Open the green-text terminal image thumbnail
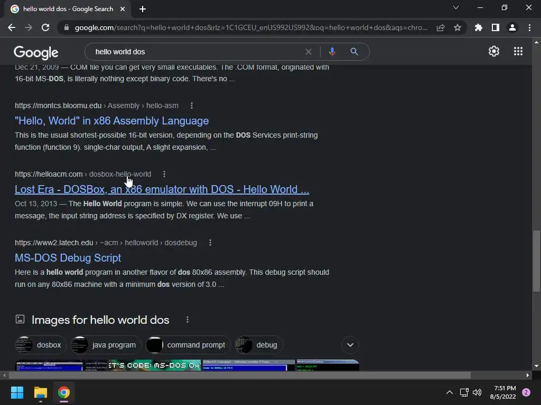This screenshot has height=405, width=541. click(328, 365)
